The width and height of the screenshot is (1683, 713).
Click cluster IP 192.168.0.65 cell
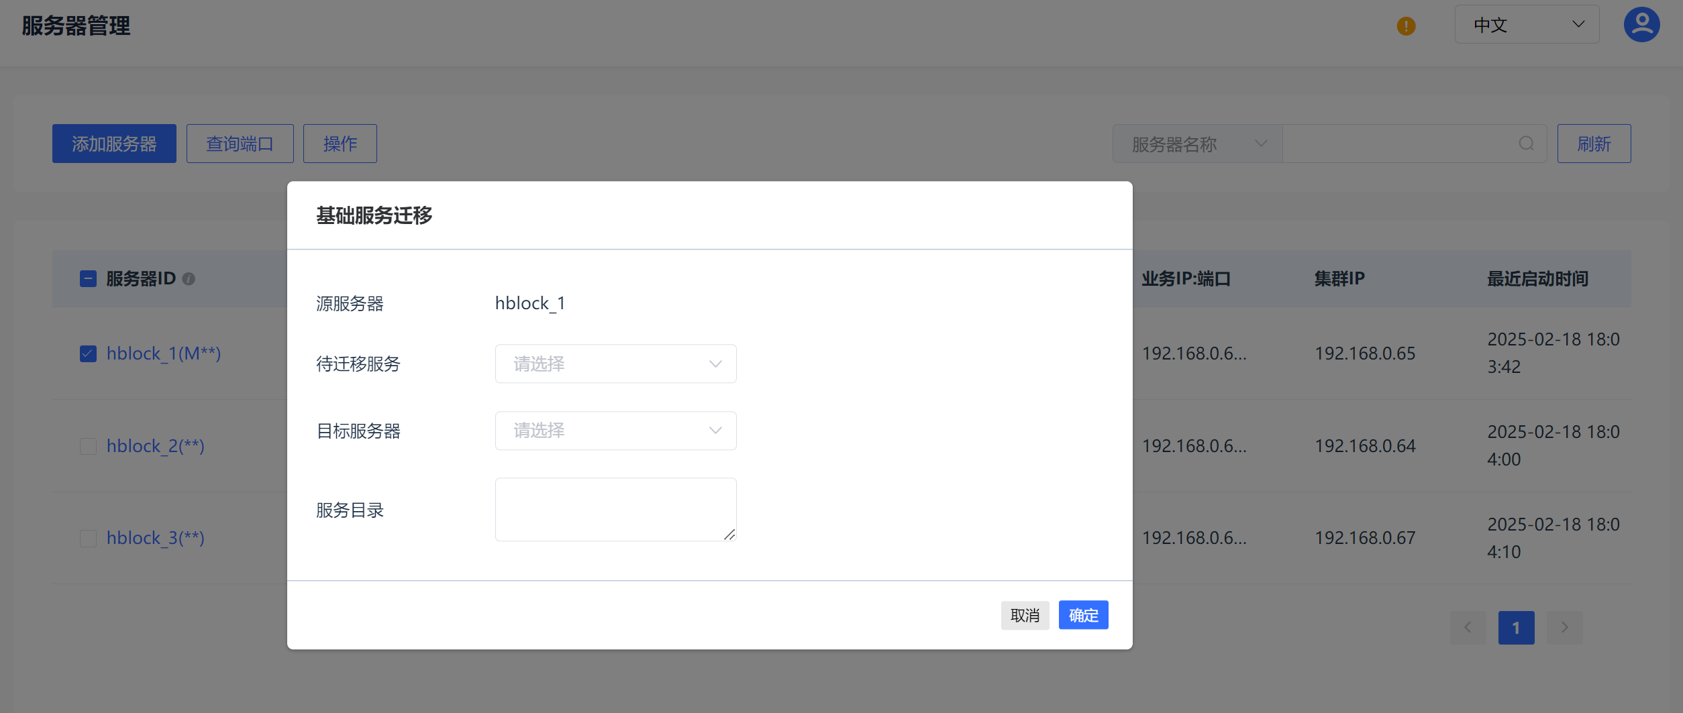coord(1365,353)
